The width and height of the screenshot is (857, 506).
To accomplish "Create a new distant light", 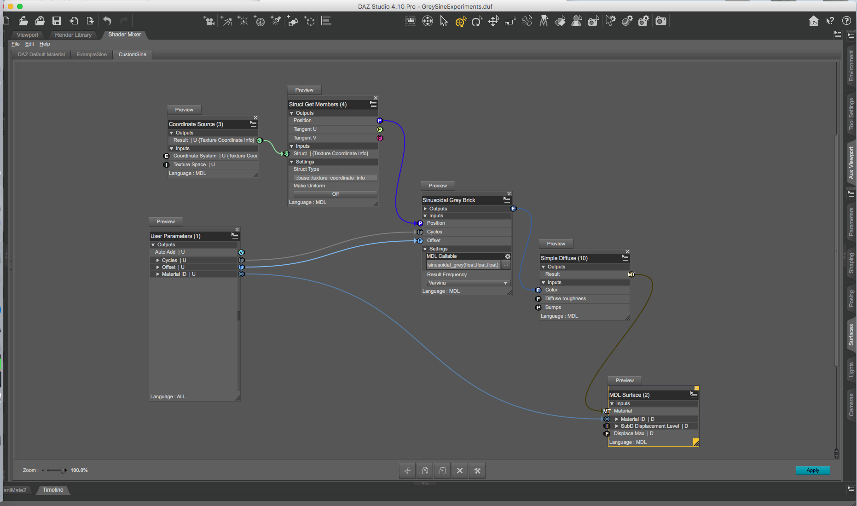I will point(226,21).
